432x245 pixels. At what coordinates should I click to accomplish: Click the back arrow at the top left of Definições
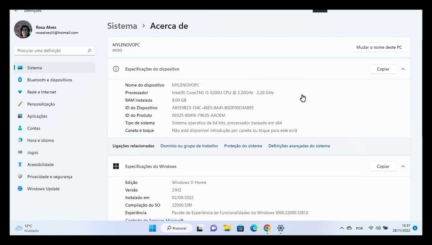click(16, 11)
